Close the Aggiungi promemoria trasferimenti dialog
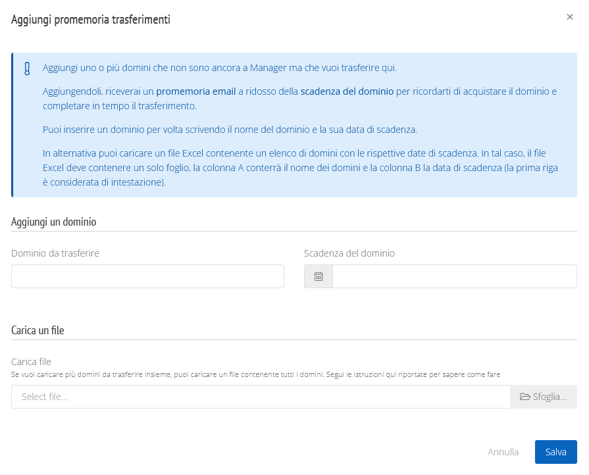The image size is (589, 475). (x=569, y=17)
